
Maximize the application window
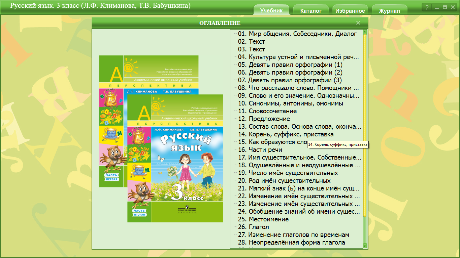tap(445, 7)
